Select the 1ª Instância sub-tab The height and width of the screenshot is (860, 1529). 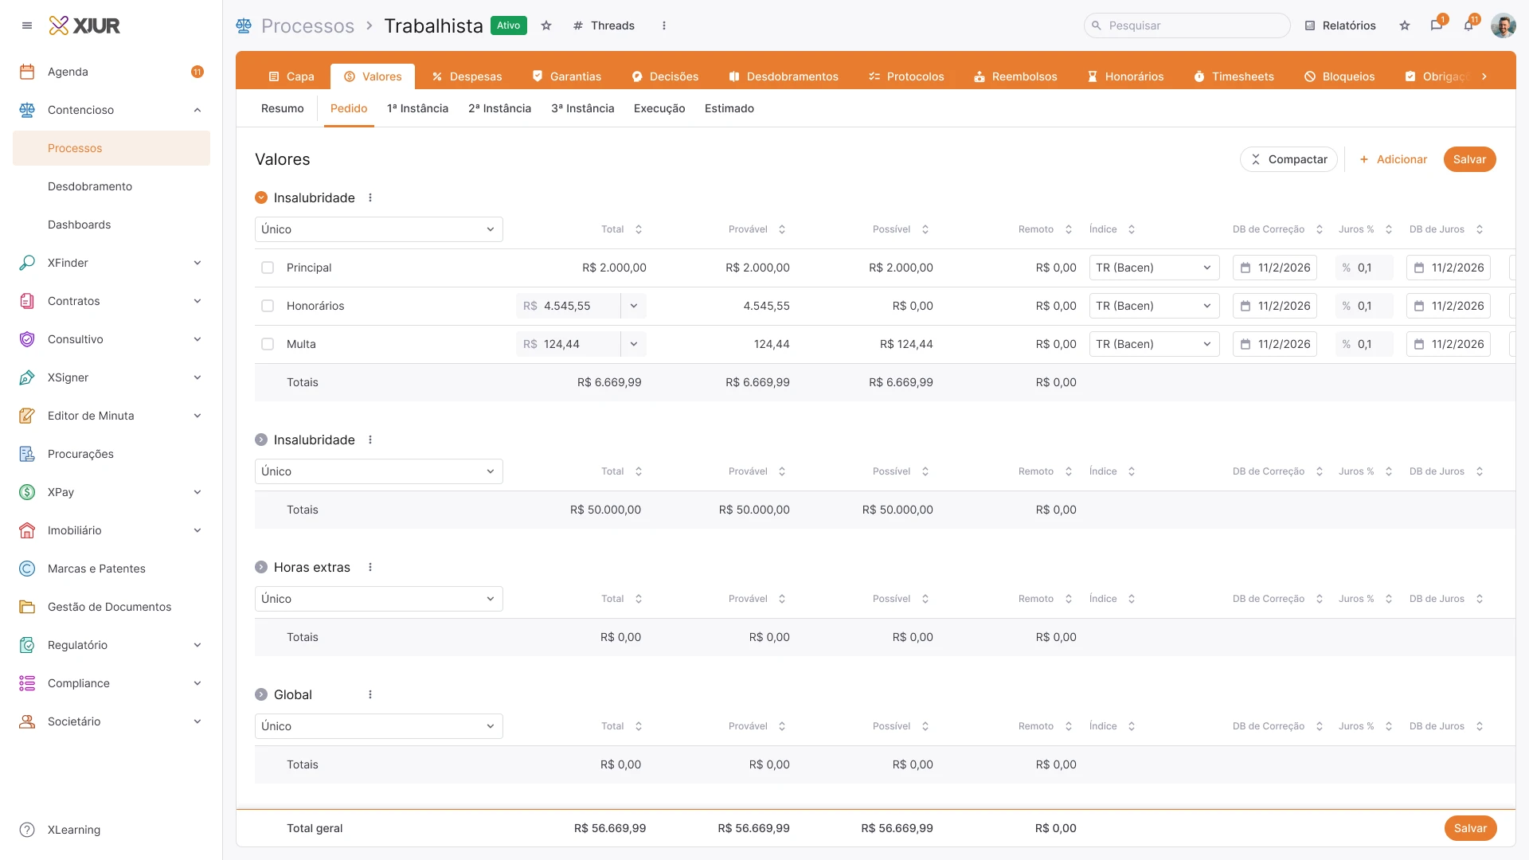pos(417,108)
